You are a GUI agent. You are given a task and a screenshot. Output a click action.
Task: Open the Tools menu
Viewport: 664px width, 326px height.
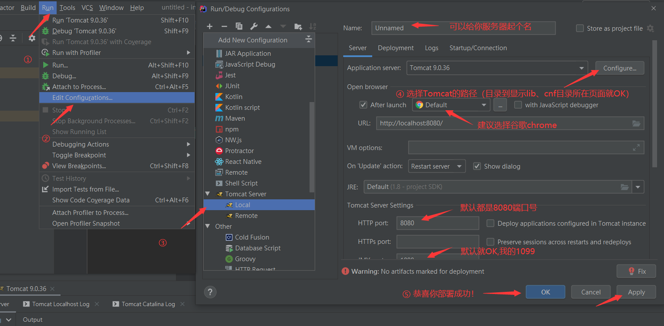(67, 7)
